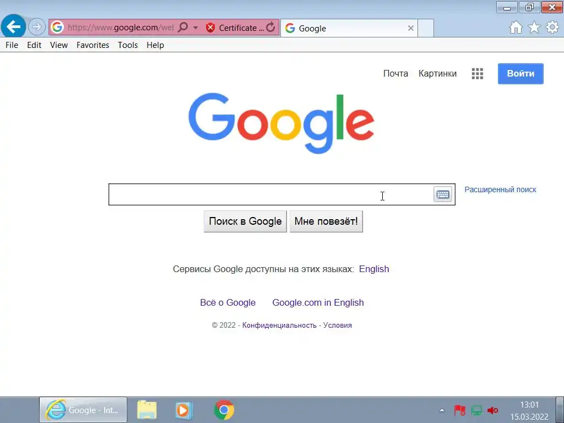The width and height of the screenshot is (564, 423).
Task: Open the File menu
Action: pos(12,45)
